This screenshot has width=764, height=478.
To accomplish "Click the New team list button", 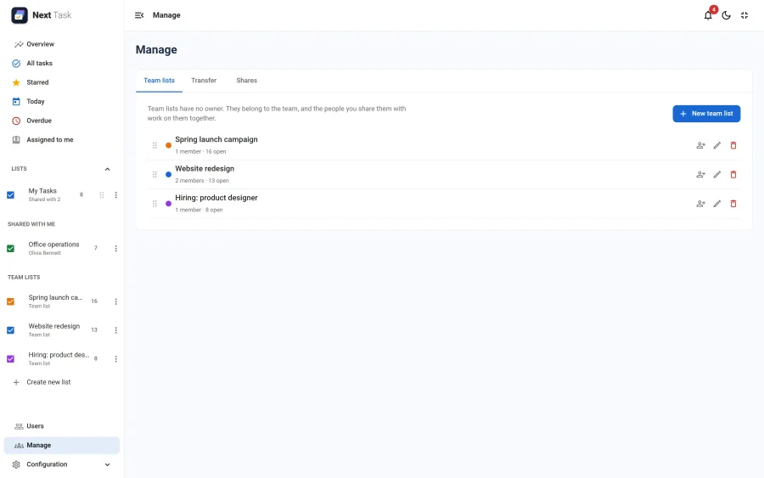I will pos(706,114).
